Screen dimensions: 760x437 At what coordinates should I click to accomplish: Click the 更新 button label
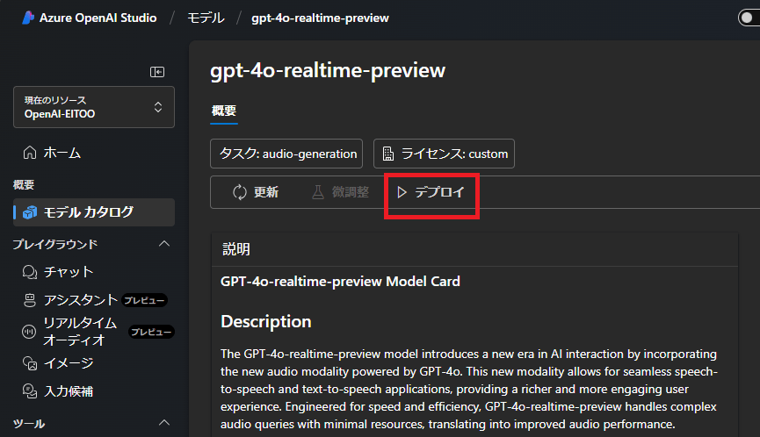[266, 192]
